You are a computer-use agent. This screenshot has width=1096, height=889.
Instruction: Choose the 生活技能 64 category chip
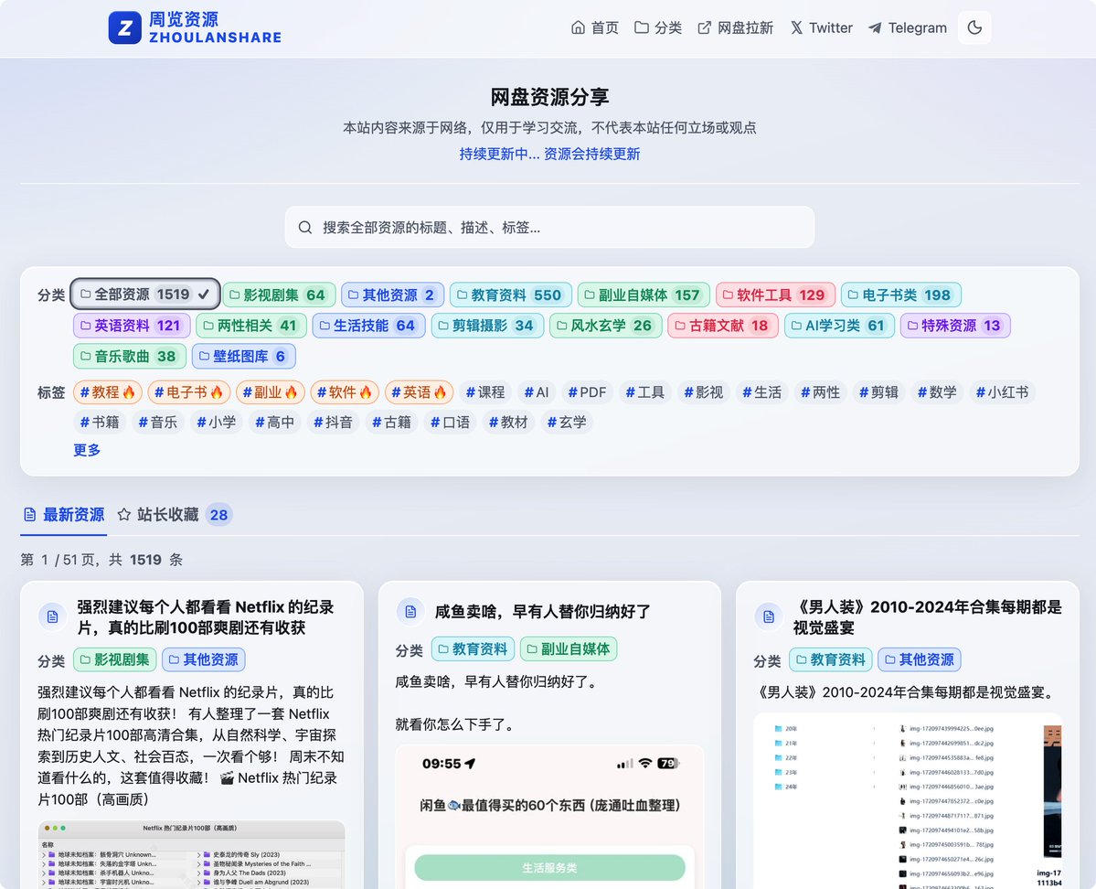click(368, 326)
